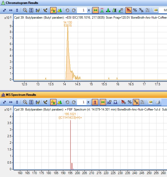Click the horizontal autoscale arrow in Chromatogram toolbar
Screen dimensions: 167x177
pos(11,10)
